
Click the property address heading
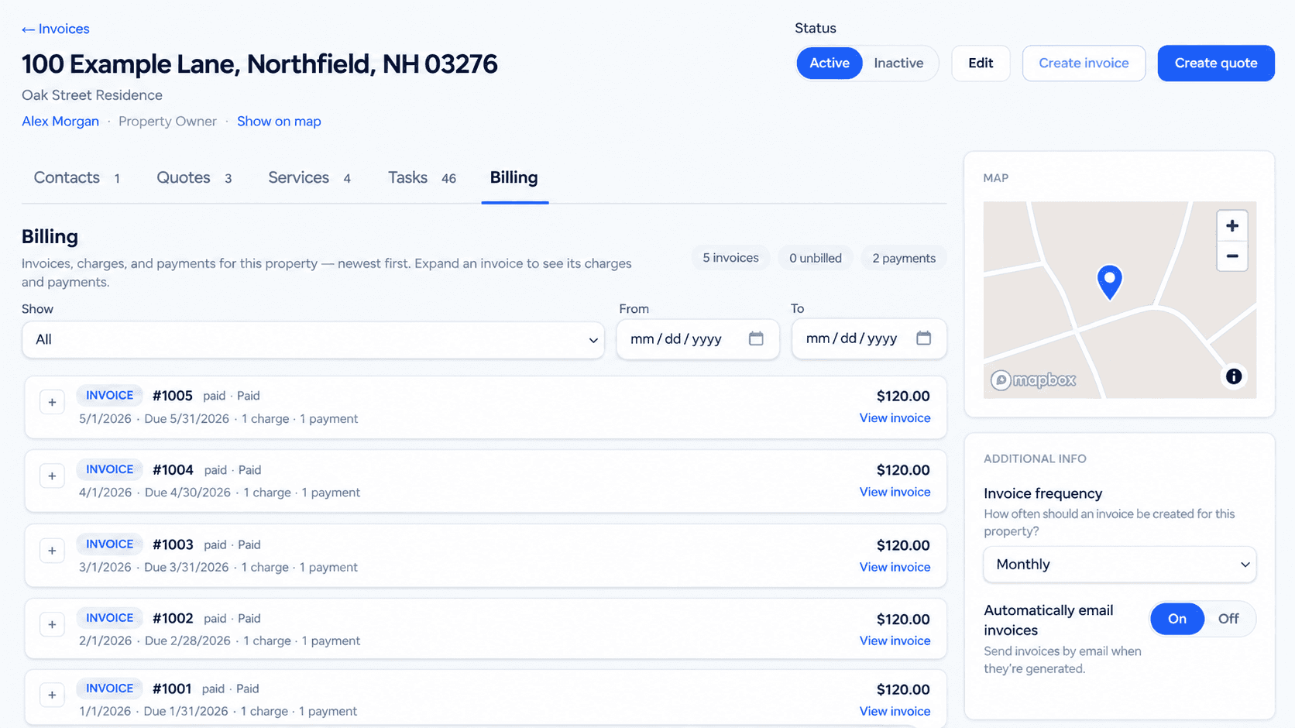click(259, 64)
